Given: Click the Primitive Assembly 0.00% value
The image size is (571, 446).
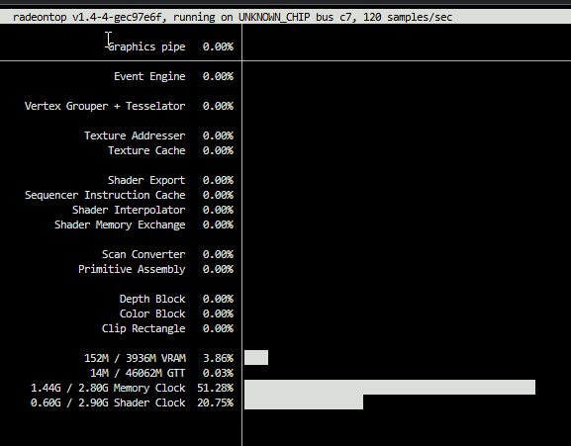Looking at the screenshot, I should click(218, 269).
